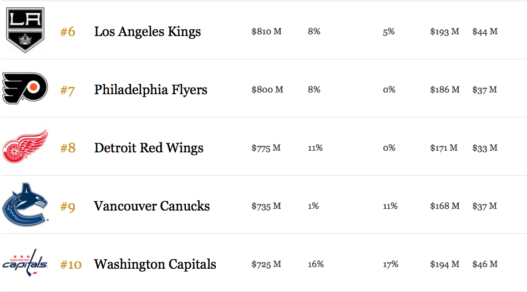Select the #9 rank number
The width and height of the screenshot is (527, 292).
pyautogui.click(x=68, y=207)
